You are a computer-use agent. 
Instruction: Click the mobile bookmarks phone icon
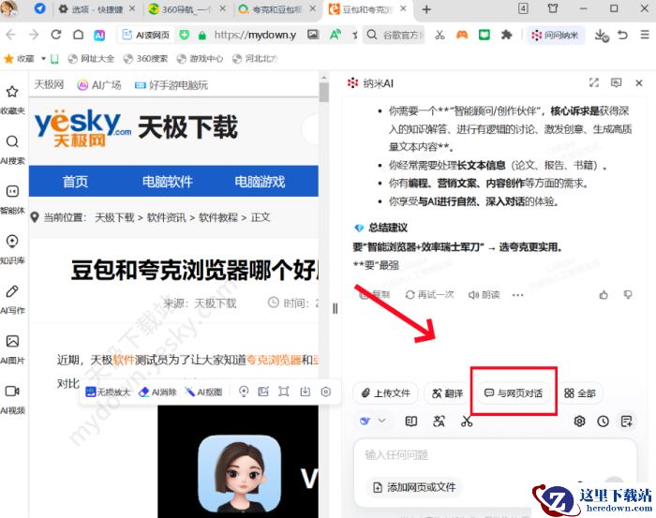(54, 59)
